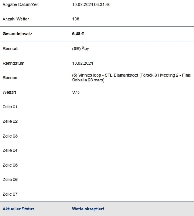Select the Vinnies lopp race description text
This screenshot has height=216, width=194.
click(x=132, y=78)
